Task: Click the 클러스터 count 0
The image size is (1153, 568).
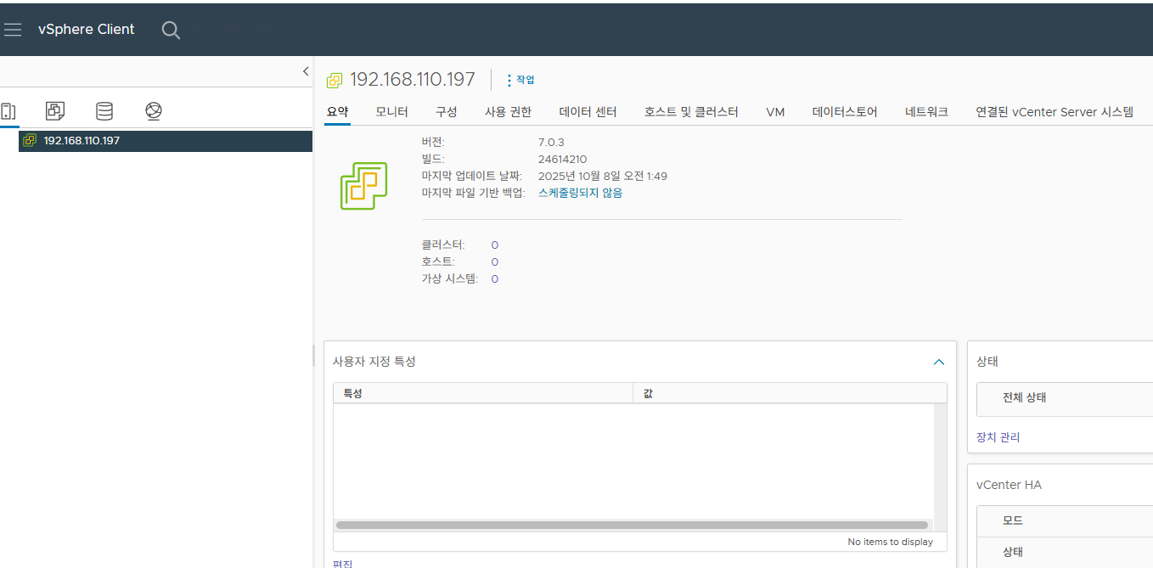Action: 495,245
